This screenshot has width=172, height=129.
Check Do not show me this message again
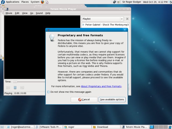coord(48,92)
